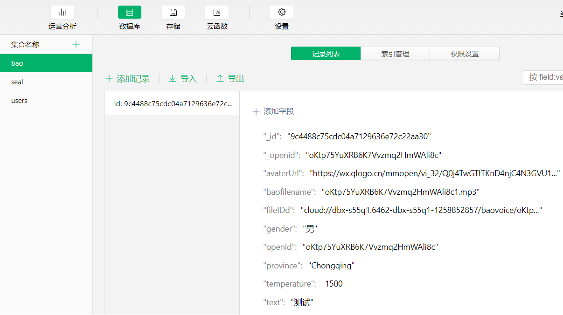Click the "temperature" key name
Image resolution: width=563 pixels, height=315 pixels.
[289, 284]
